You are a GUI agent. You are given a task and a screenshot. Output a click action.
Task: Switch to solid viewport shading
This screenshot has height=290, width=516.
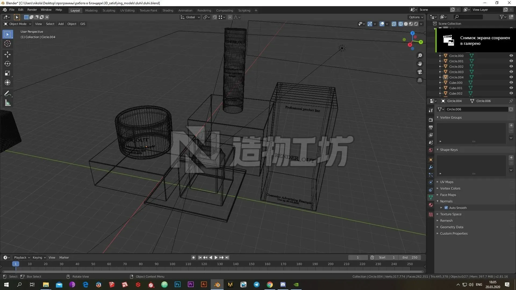406,24
